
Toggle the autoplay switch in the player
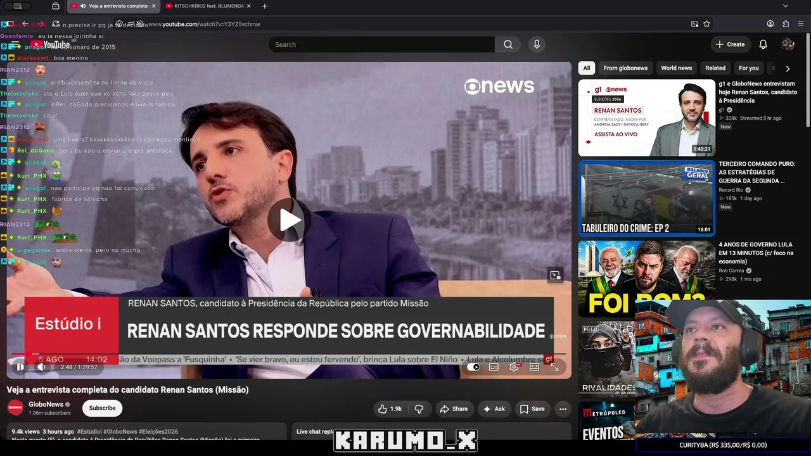473,367
